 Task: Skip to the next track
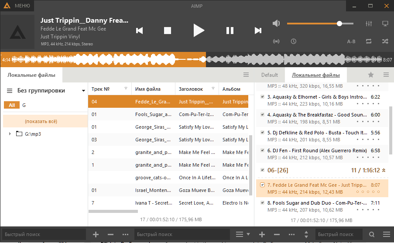[258, 30]
